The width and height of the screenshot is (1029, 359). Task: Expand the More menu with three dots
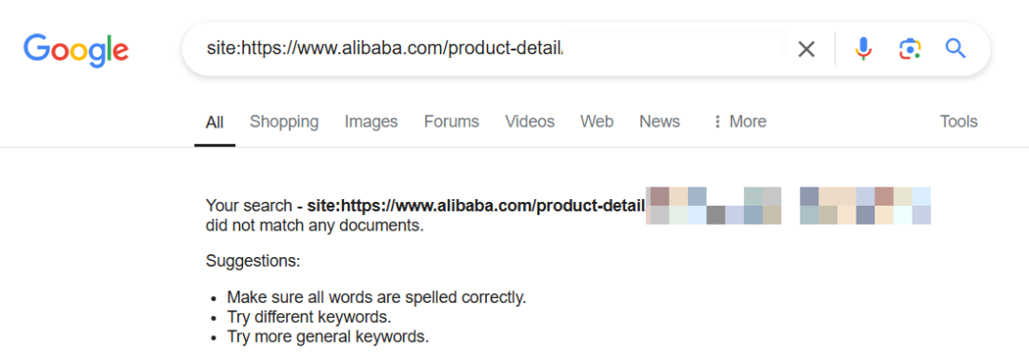click(739, 122)
